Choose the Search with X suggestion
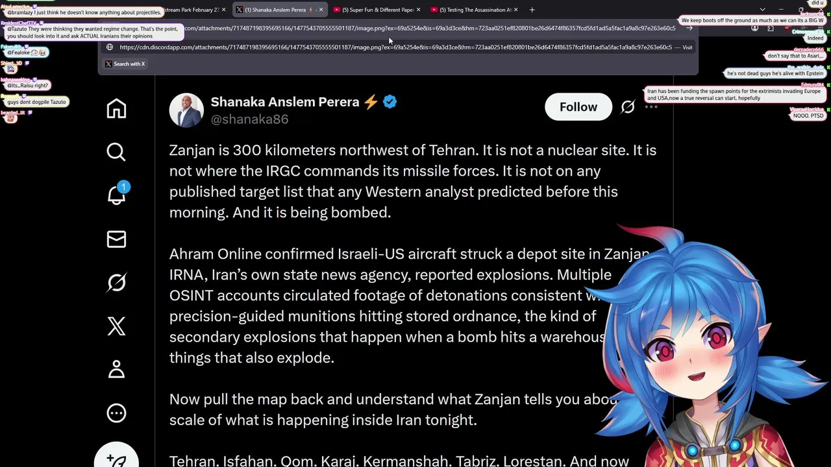This screenshot has height=467, width=831. click(125, 64)
